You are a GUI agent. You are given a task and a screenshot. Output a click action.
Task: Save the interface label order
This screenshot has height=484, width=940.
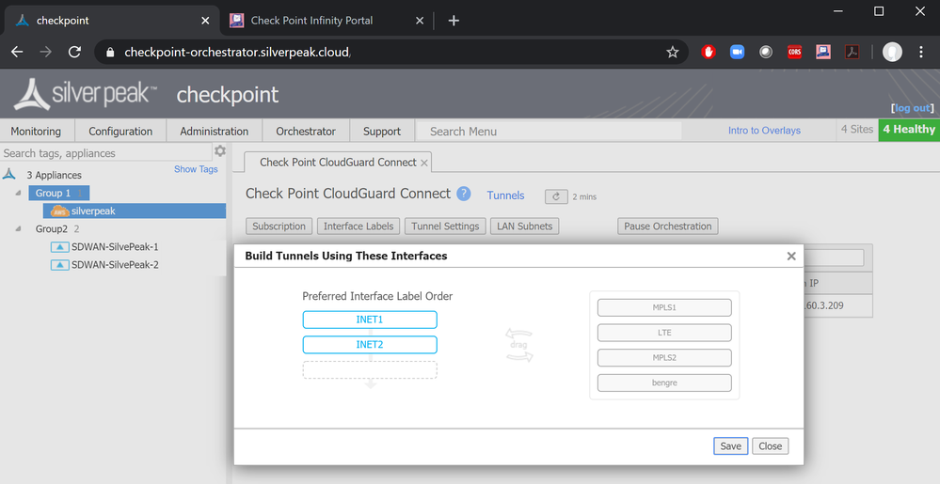[730, 446]
